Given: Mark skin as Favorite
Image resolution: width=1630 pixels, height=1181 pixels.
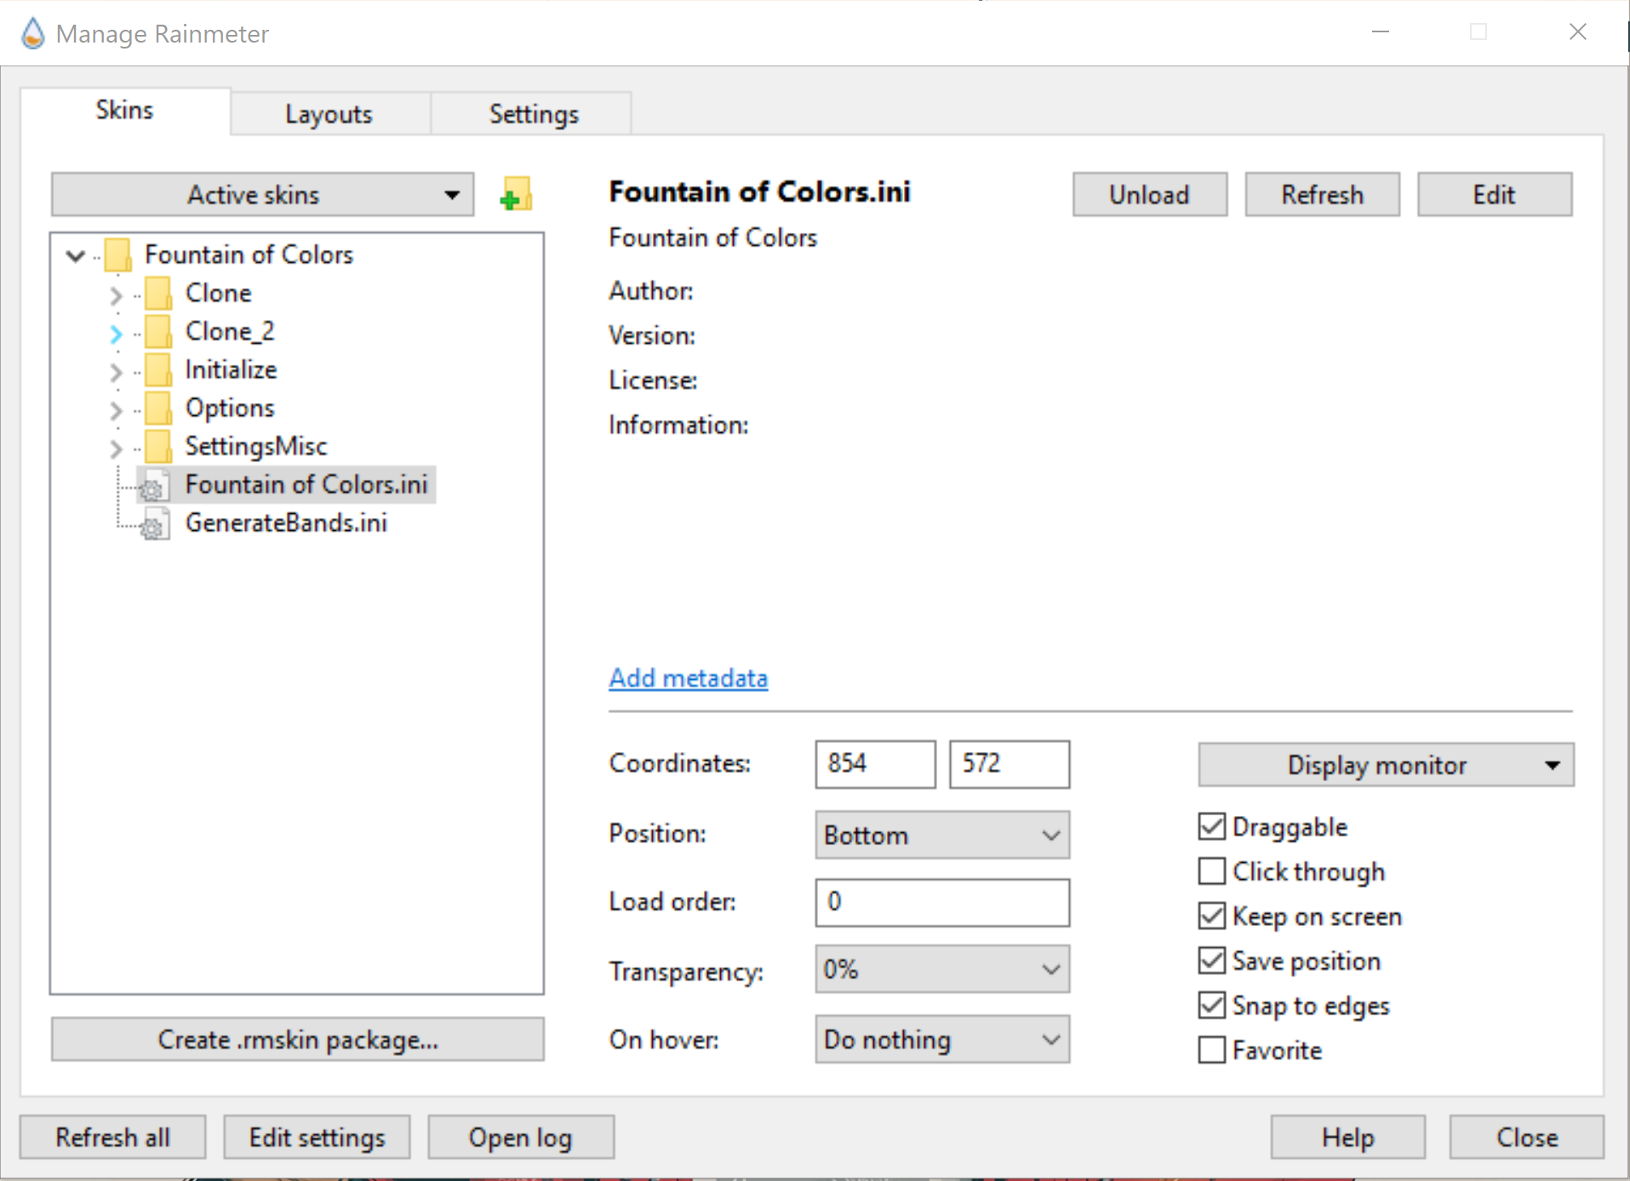Looking at the screenshot, I should point(1211,1050).
